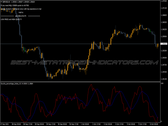Click the 27 Sep 2021 date label
Viewport: 168px width, 126px height.
4,124
